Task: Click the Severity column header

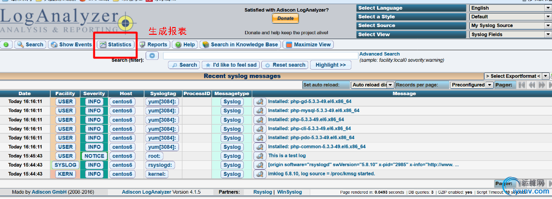Action: click(x=94, y=94)
